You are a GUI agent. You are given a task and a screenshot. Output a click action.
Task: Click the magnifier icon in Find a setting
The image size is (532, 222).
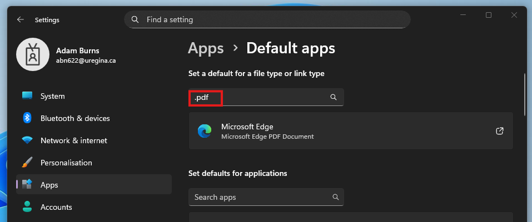click(x=135, y=19)
